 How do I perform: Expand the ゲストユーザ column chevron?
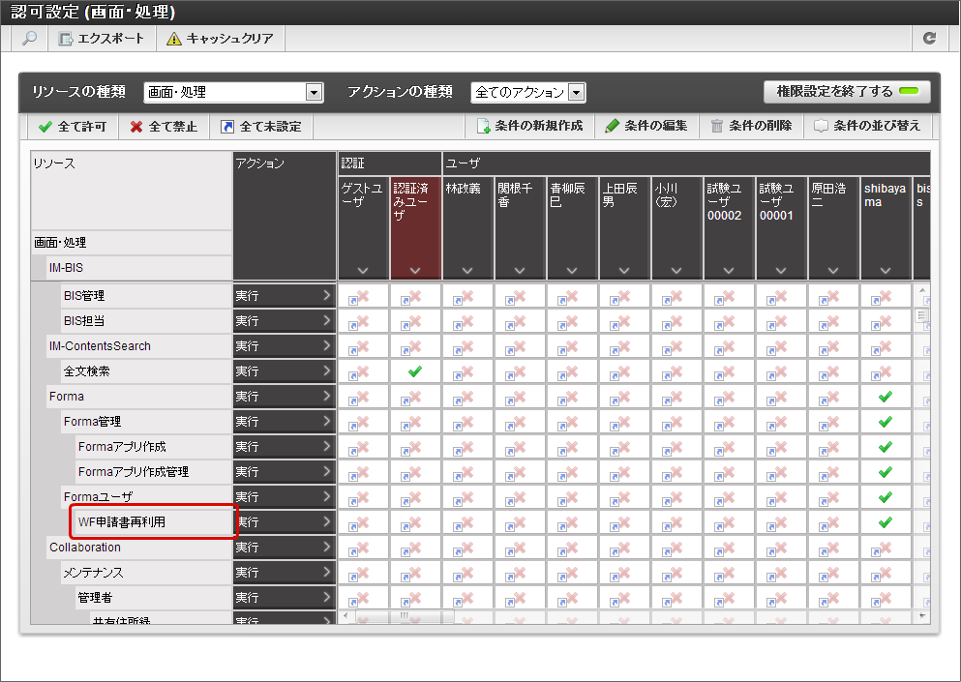pos(363,270)
